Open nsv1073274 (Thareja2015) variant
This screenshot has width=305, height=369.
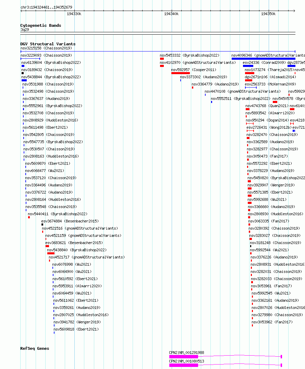269,70
